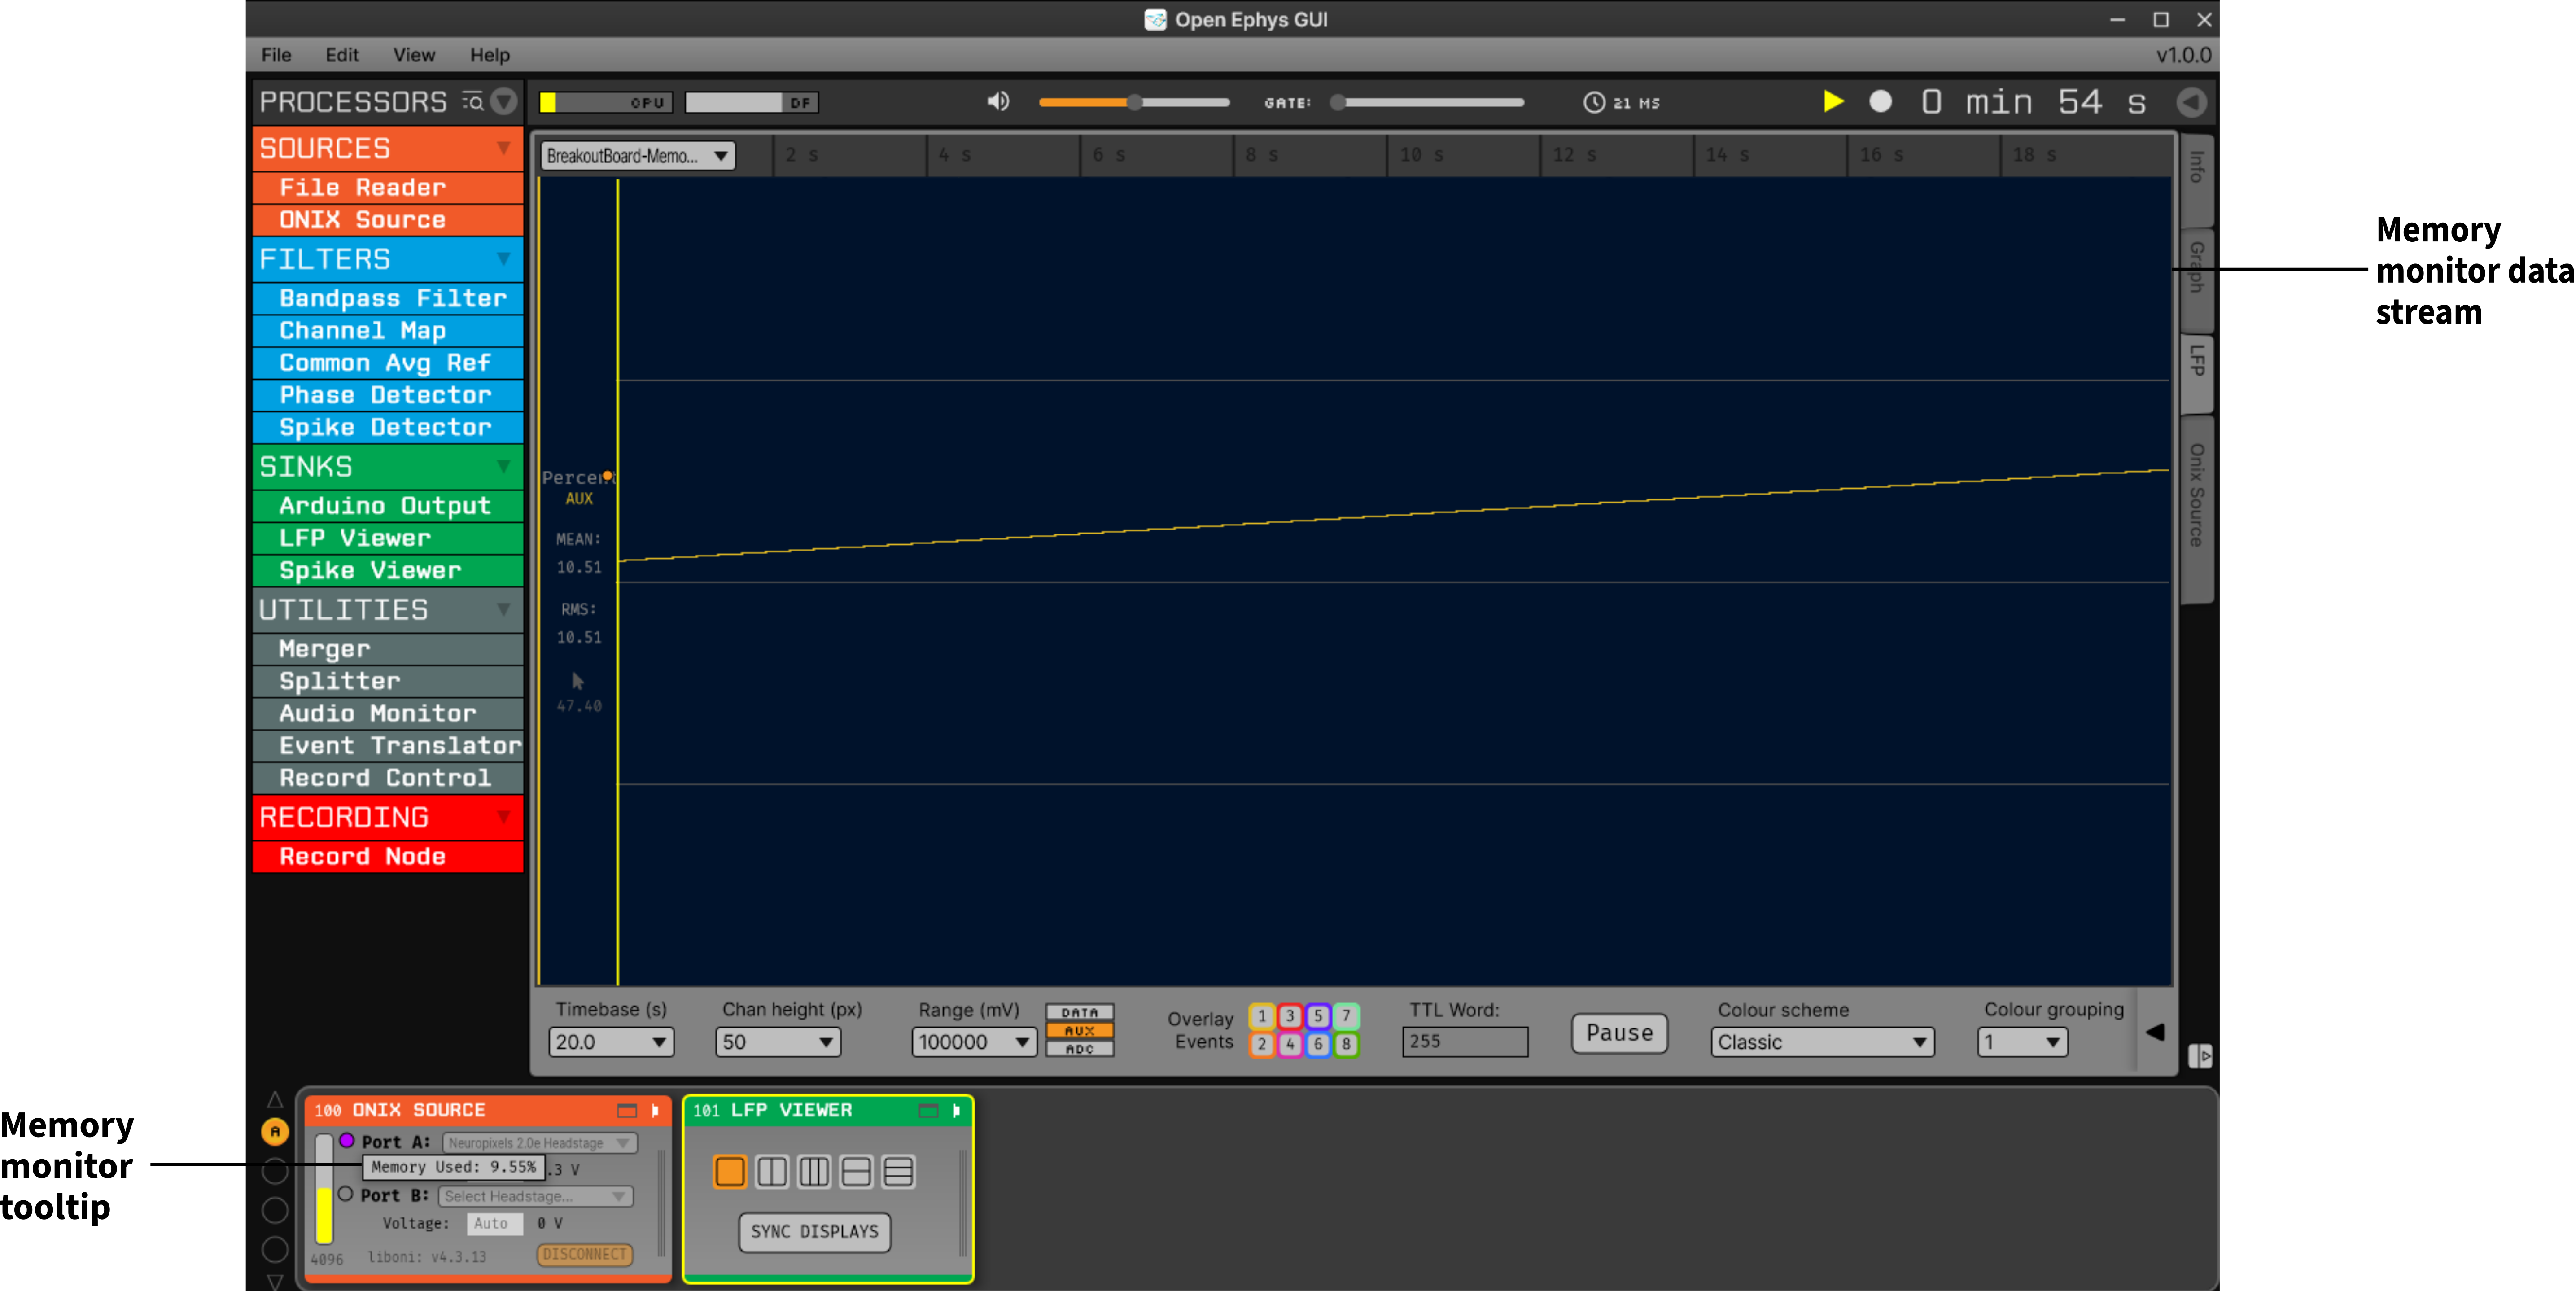Image resolution: width=2576 pixels, height=1291 pixels.
Task: Toggle the side panel icon at bottom right
Action: 2200,1056
